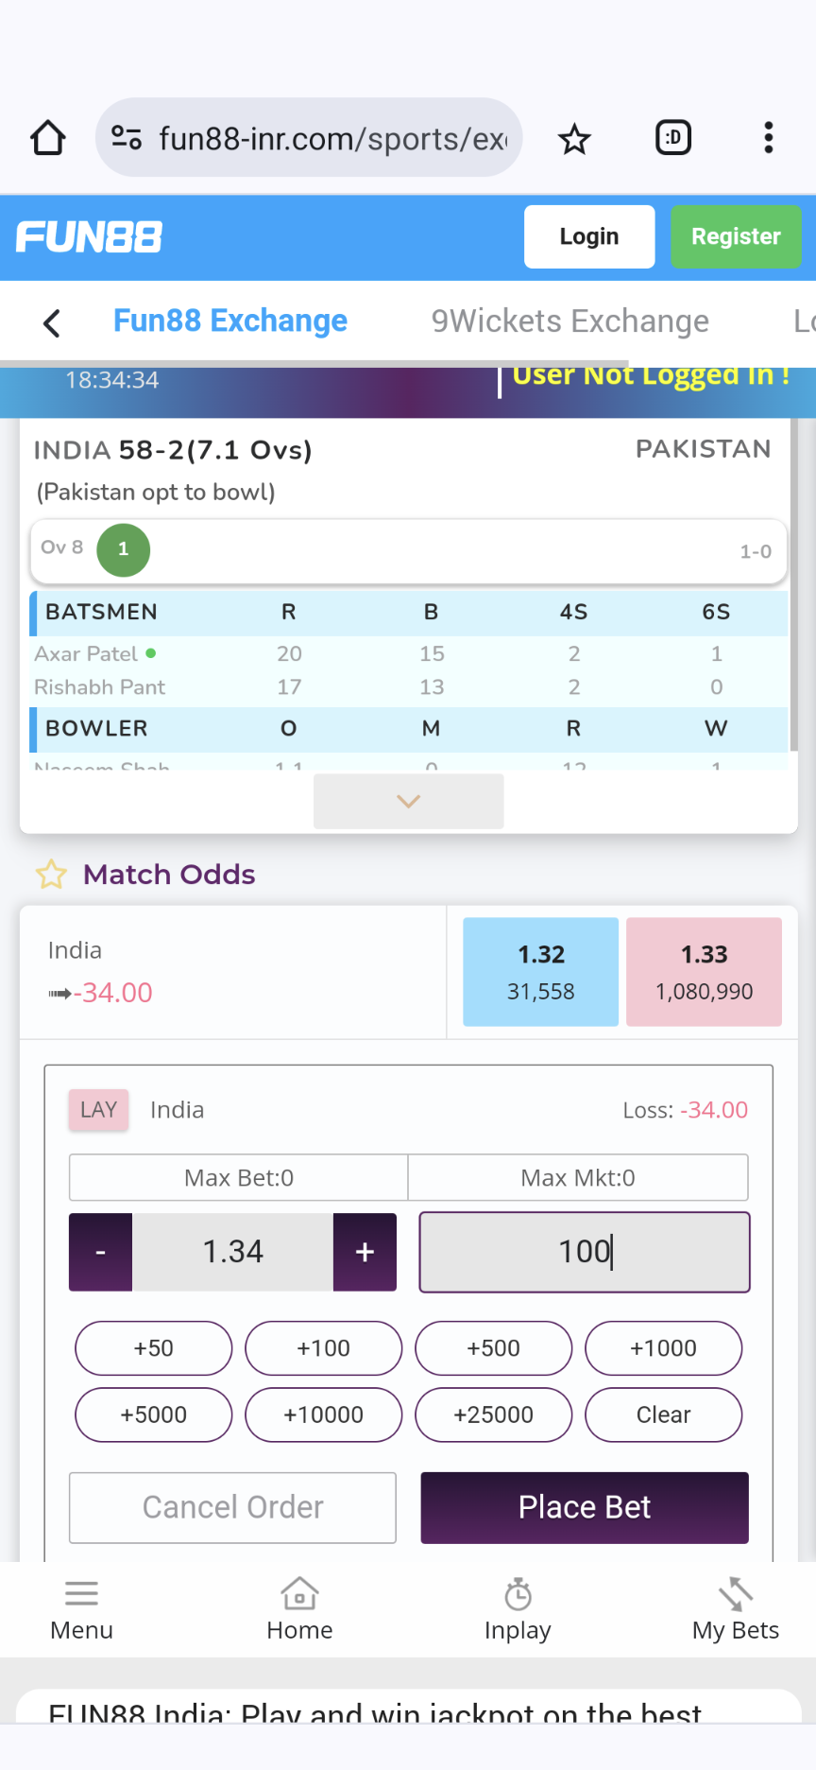Click the Fun88 logo

point(88,236)
